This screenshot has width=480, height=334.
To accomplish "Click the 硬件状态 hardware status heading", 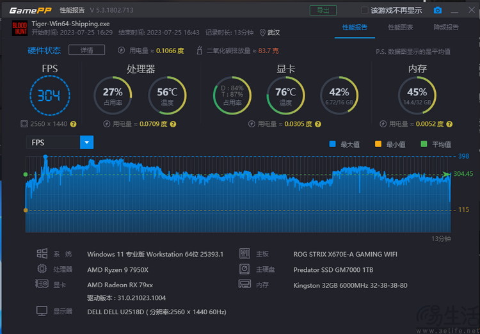I will pos(44,51).
